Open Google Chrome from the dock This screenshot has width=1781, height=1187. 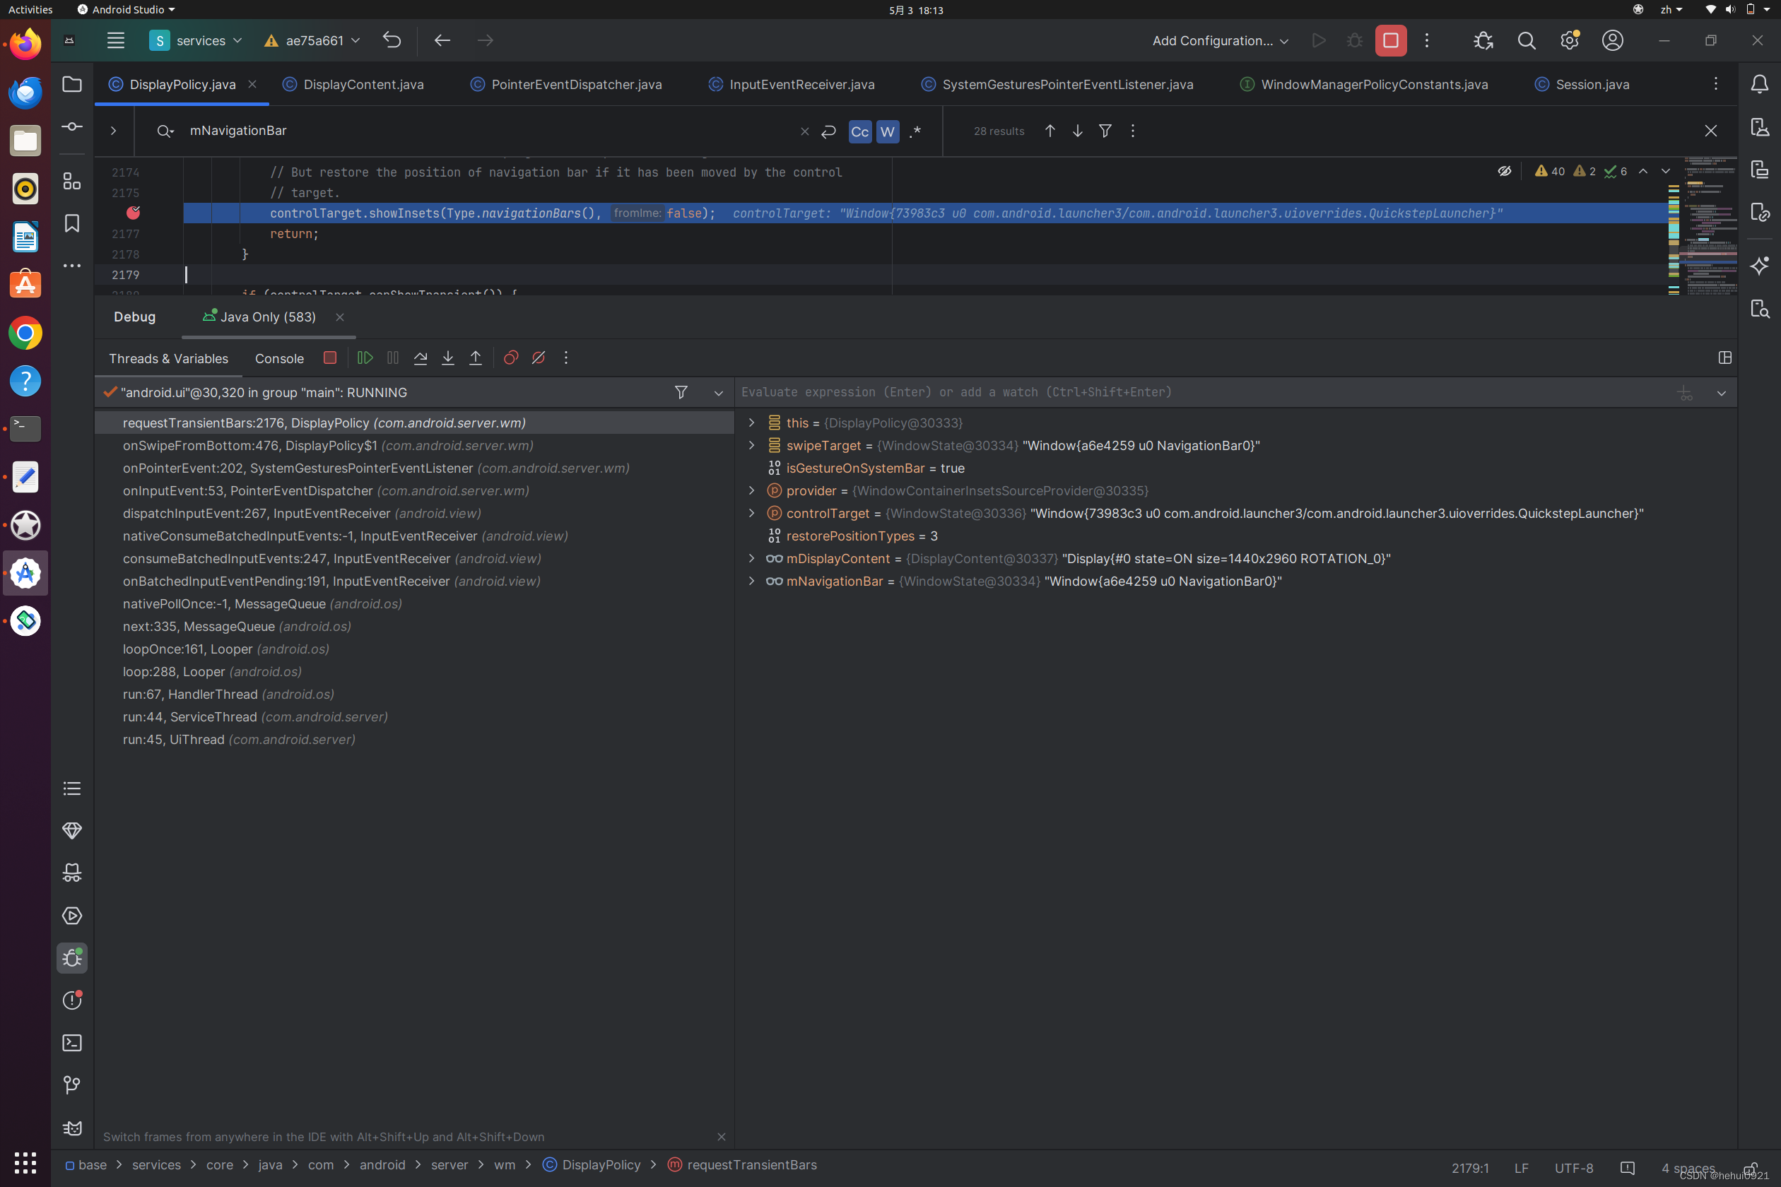click(x=25, y=333)
